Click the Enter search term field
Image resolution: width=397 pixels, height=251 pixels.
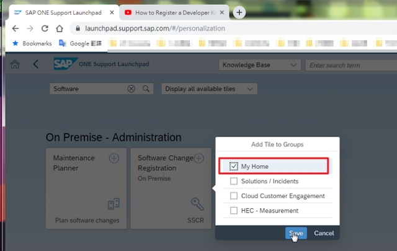click(351, 65)
